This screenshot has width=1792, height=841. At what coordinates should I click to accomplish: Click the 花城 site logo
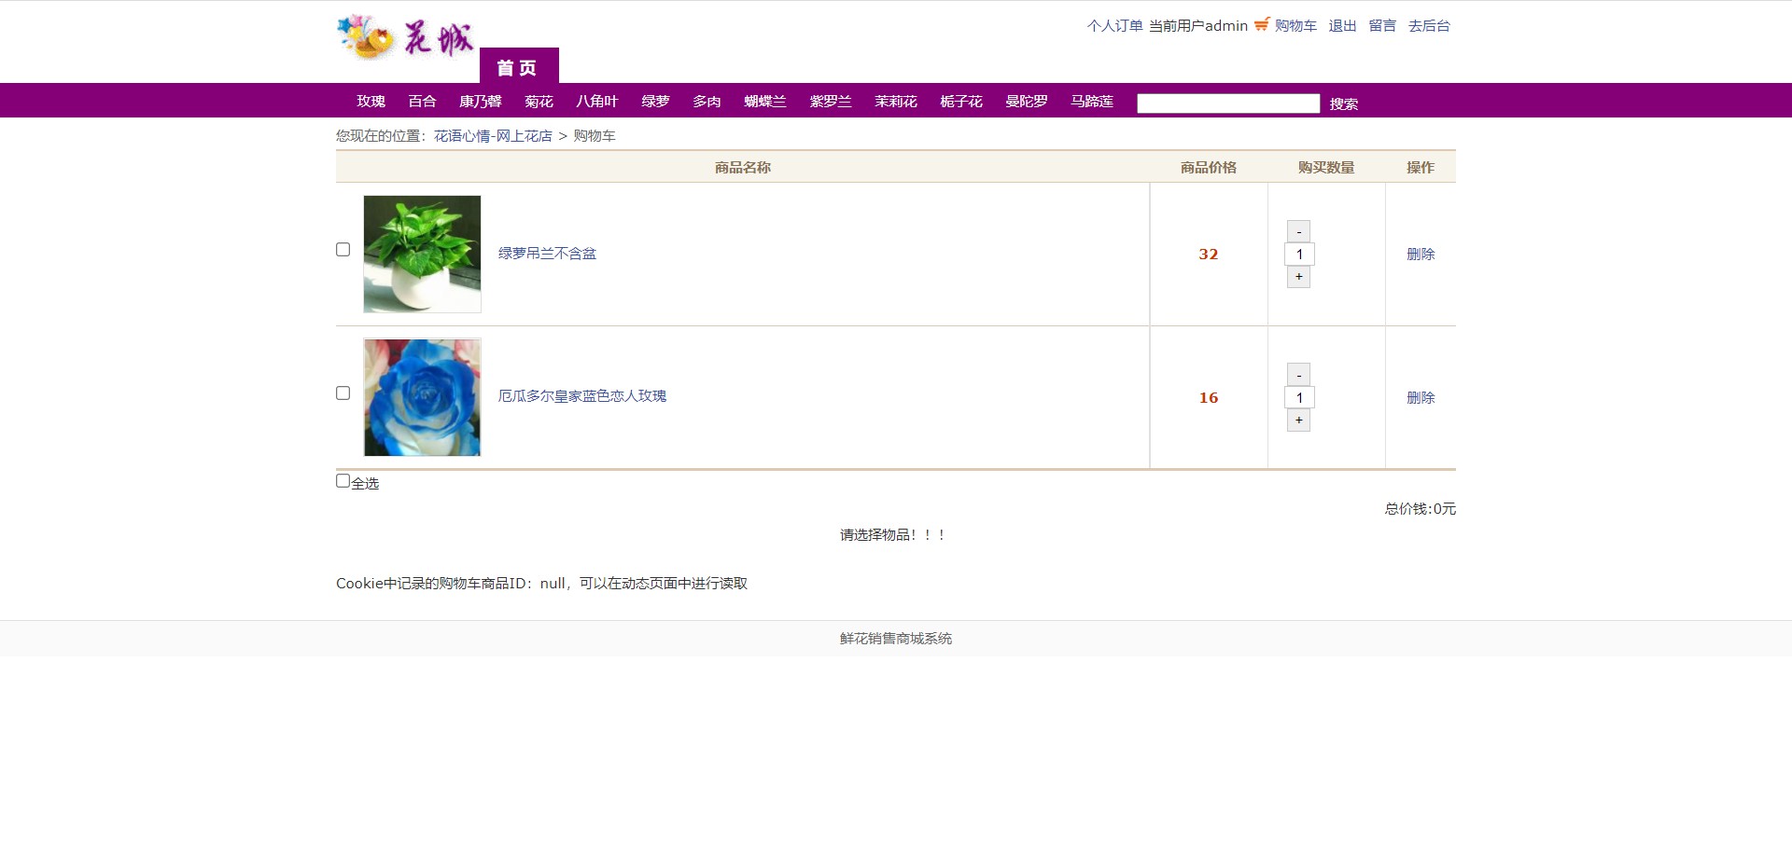[x=406, y=38]
